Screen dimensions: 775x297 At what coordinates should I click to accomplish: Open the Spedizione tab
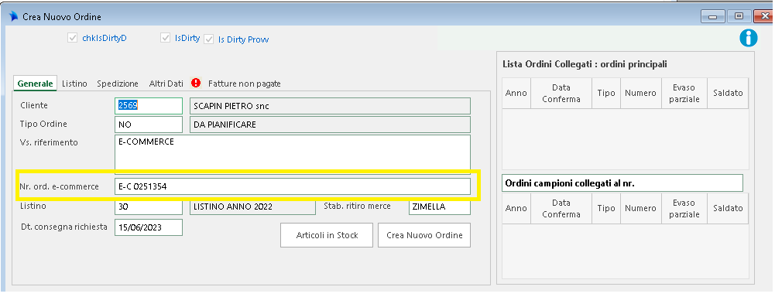[118, 84]
